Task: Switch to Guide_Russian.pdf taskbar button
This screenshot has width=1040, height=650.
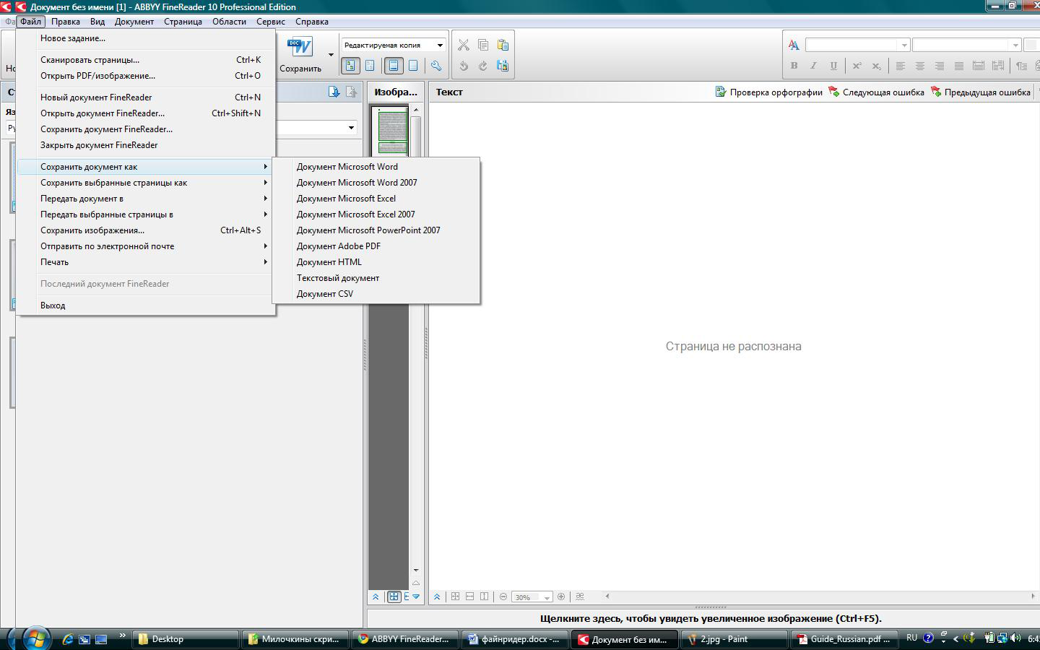Action: click(845, 639)
